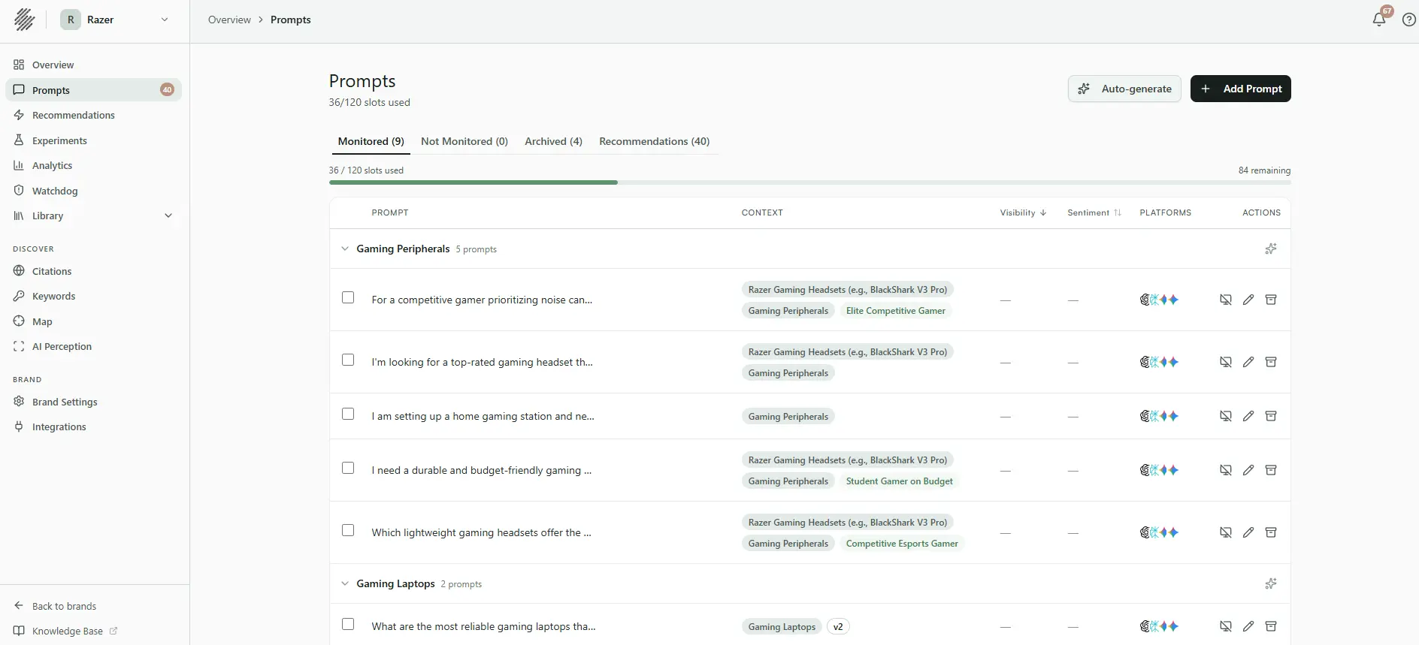Open Recommendations in the sidebar

(x=94, y=115)
